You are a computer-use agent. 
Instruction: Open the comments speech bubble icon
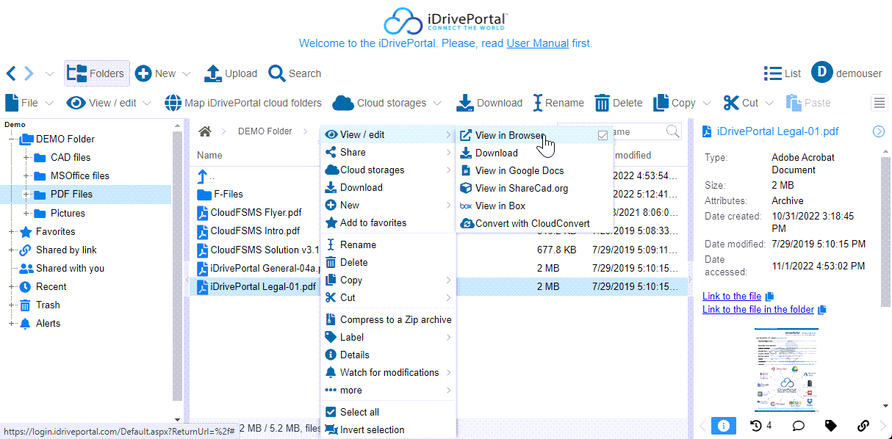click(x=798, y=426)
